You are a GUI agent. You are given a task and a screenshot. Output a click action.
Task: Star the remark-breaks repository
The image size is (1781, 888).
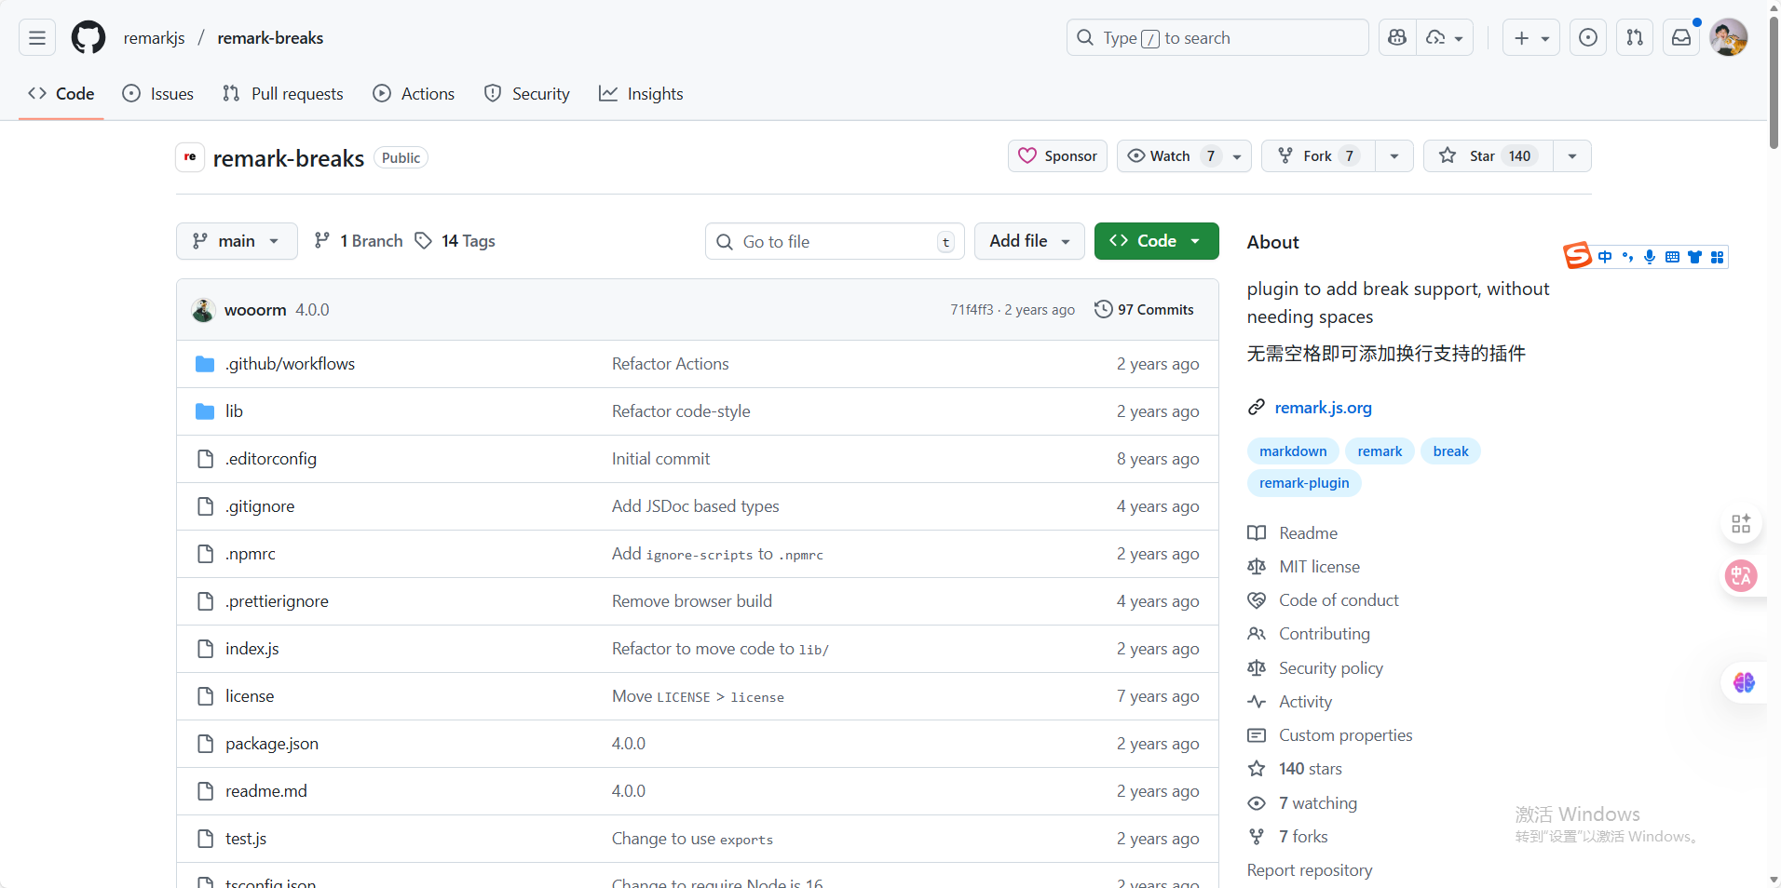(1489, 156)
